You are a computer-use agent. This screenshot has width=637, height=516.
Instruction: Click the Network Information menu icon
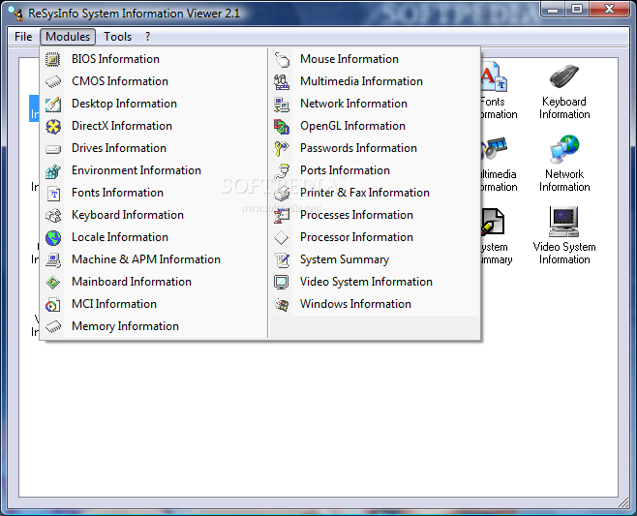point(282,104)
